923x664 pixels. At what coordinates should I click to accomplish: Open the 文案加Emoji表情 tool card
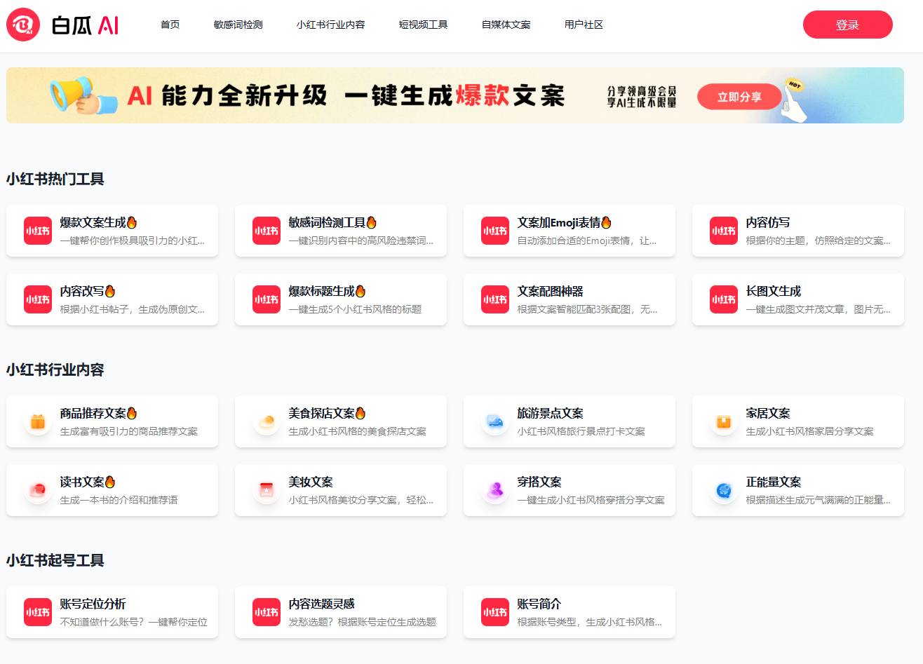569,231
